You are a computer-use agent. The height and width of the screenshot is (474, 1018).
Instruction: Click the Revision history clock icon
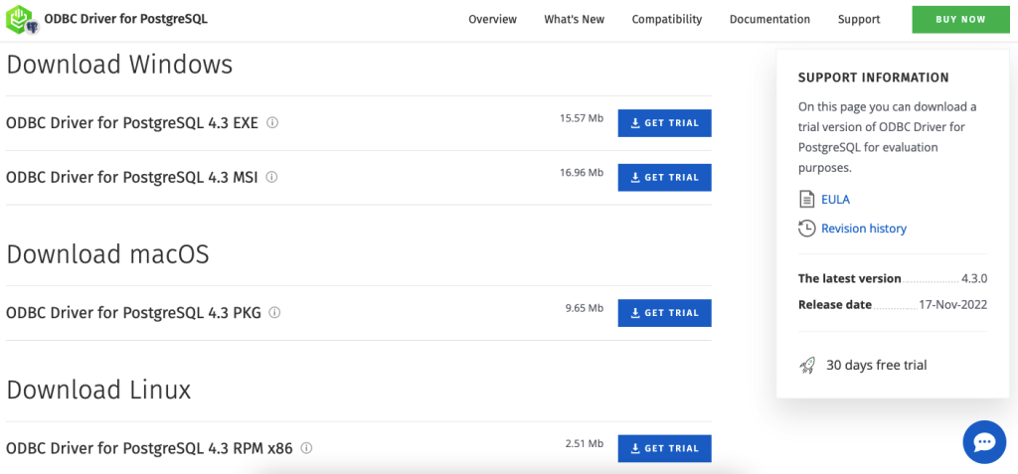pos(806,228)
